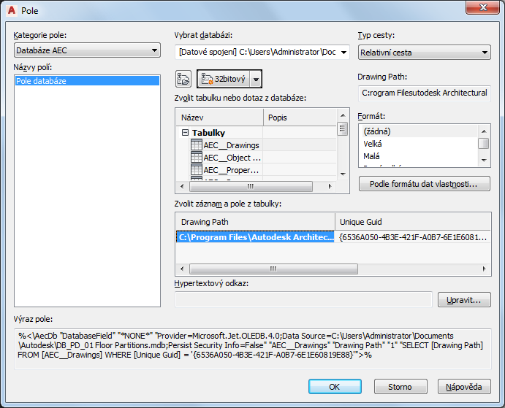505x408 pixels.
Task: Click the Formát list scrollbar thumb
Action: (x=484, y=144)
